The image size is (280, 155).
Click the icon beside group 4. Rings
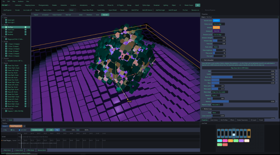tap(6, 51)
